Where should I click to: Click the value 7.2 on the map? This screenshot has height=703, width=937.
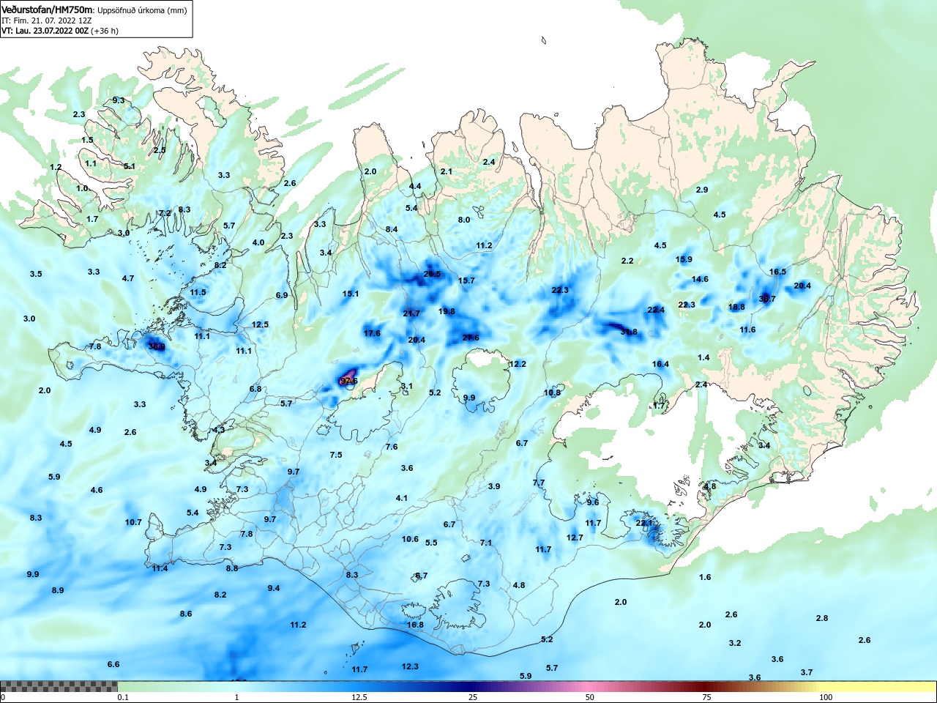tap(165, 213)
